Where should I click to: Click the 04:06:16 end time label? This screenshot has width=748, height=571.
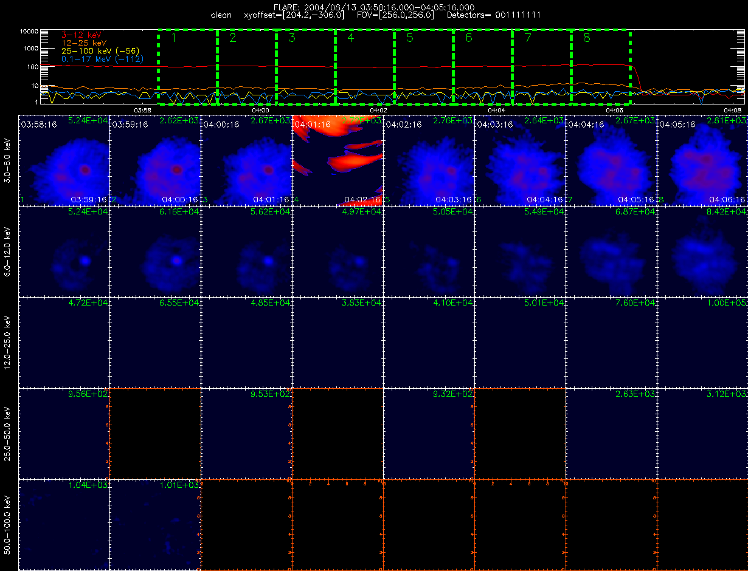pos(727,199)
